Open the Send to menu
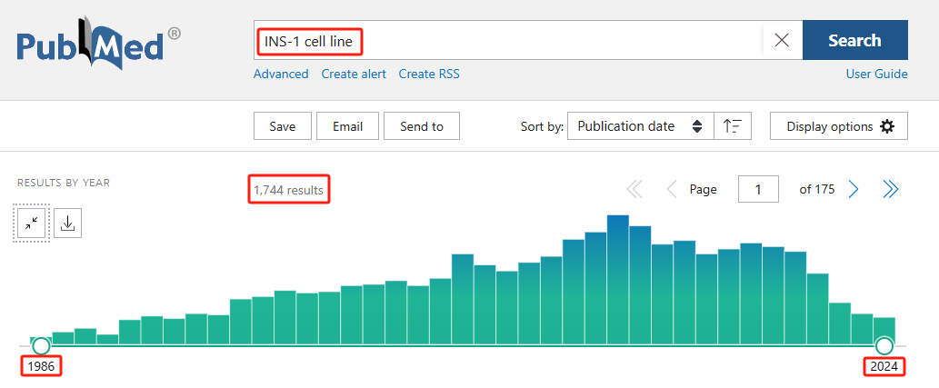 [x=422, y=126]
